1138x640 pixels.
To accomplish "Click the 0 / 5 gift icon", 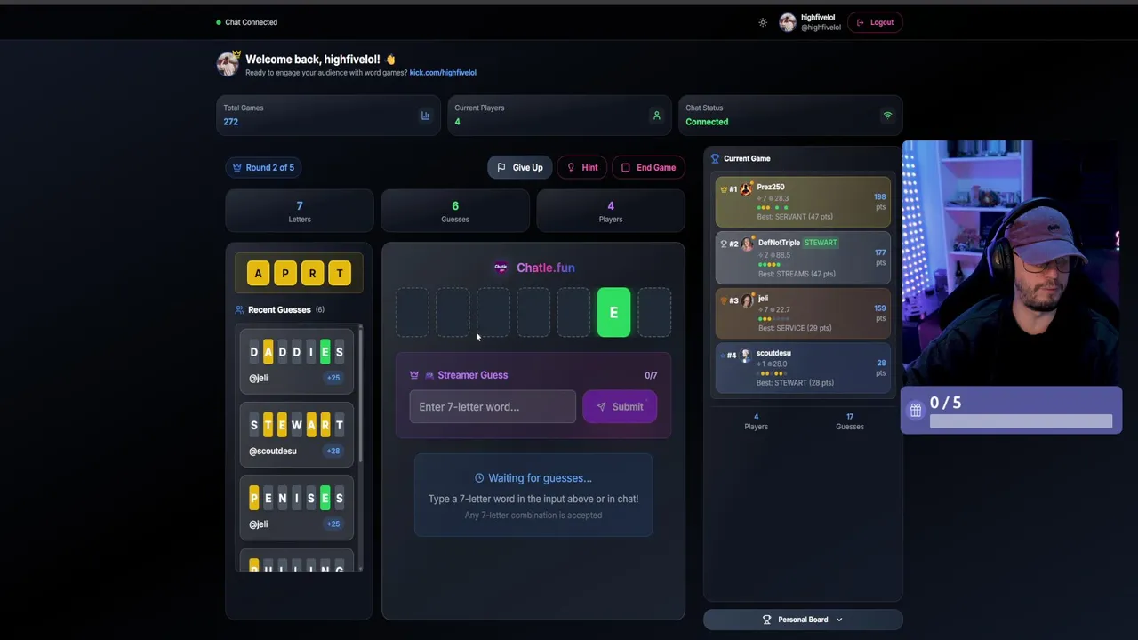I will click(916, 410).
